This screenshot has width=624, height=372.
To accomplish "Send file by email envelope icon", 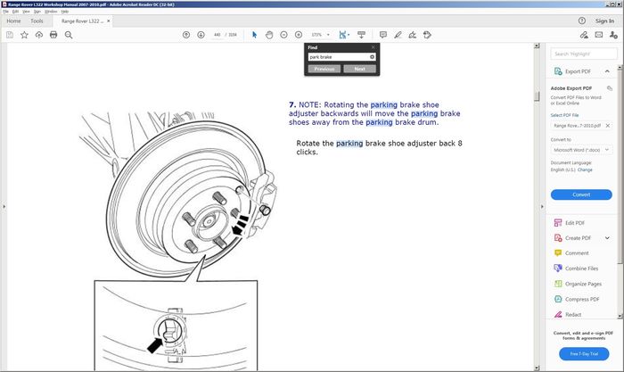I will [599, 35].
